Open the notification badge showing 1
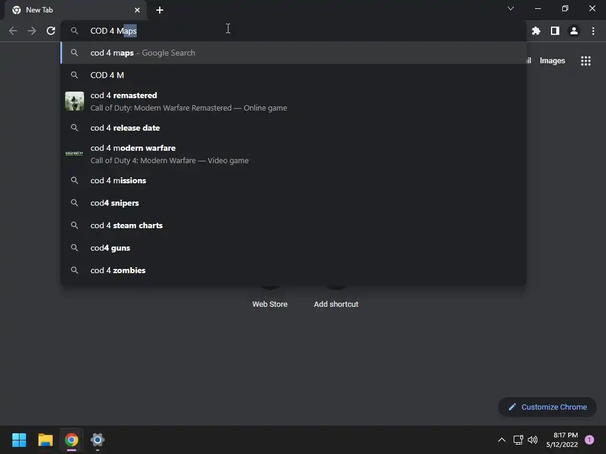Image resolution: width=606 pixels, height=454 pixels. coord(589,440)
